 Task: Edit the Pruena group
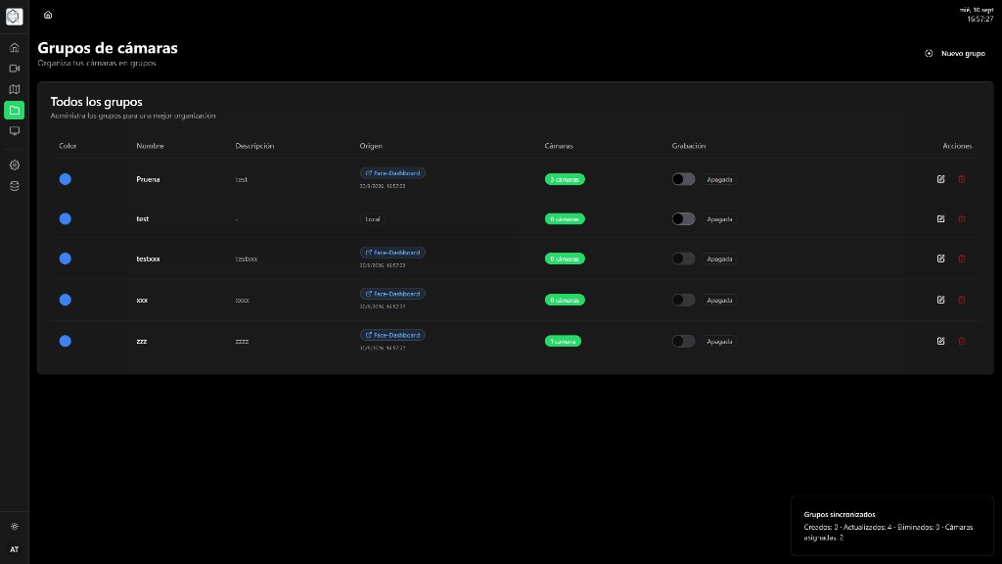pyautogui.click(x=940, y=179)
